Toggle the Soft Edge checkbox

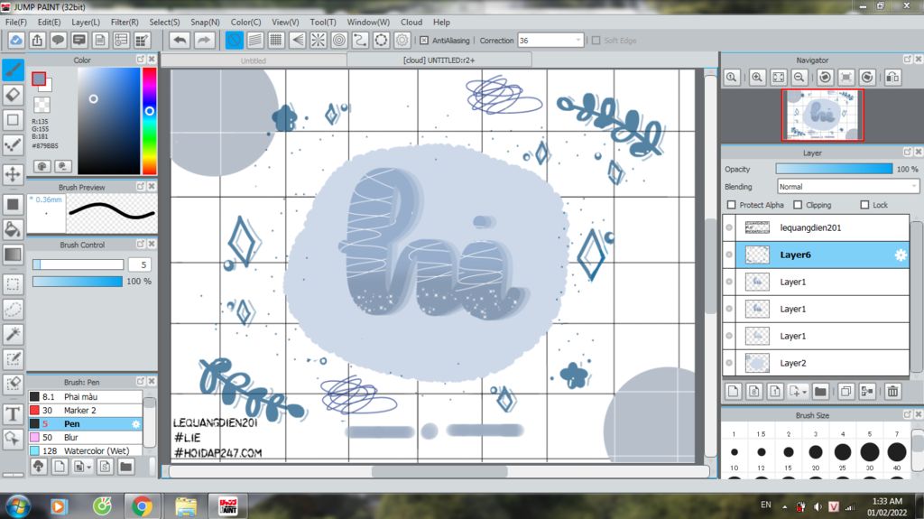click(596, 40)
